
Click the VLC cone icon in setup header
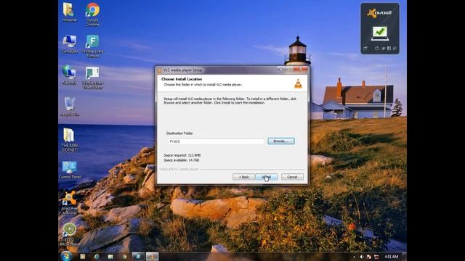[298, 83]
